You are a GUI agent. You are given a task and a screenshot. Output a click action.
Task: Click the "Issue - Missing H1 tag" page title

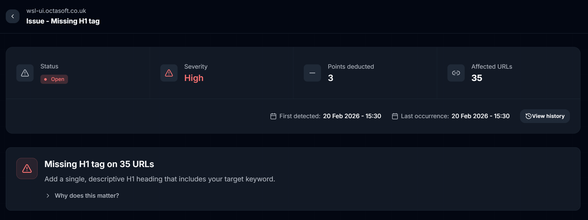point(63,21)
